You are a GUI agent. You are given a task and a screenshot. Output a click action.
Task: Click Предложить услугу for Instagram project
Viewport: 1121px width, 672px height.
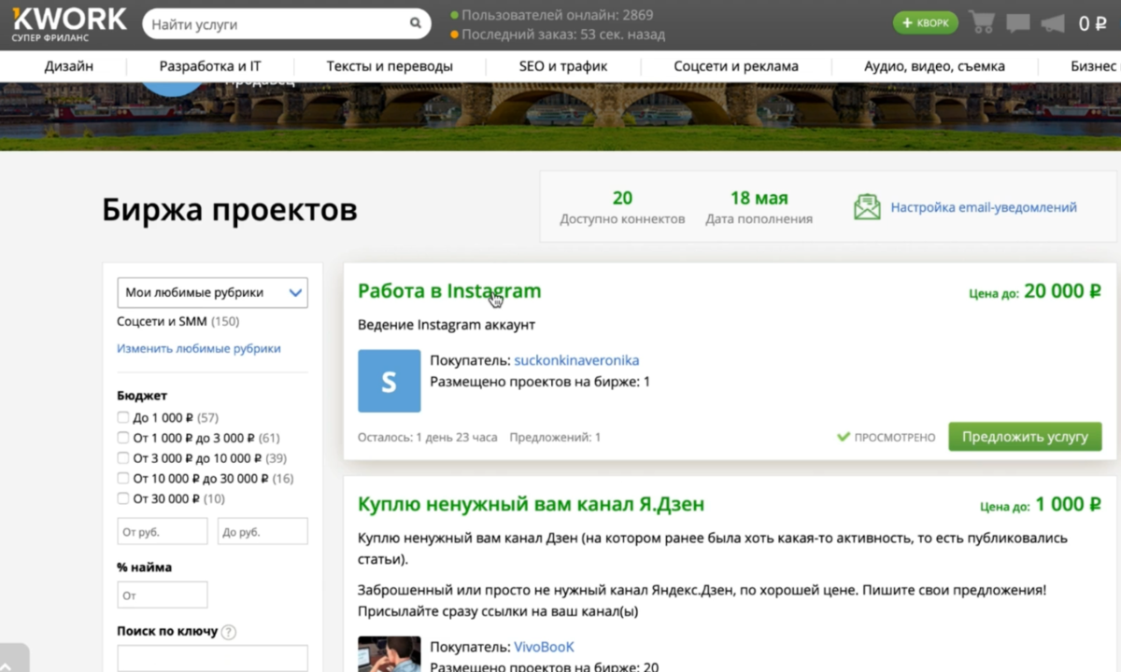pos(1025,437)
